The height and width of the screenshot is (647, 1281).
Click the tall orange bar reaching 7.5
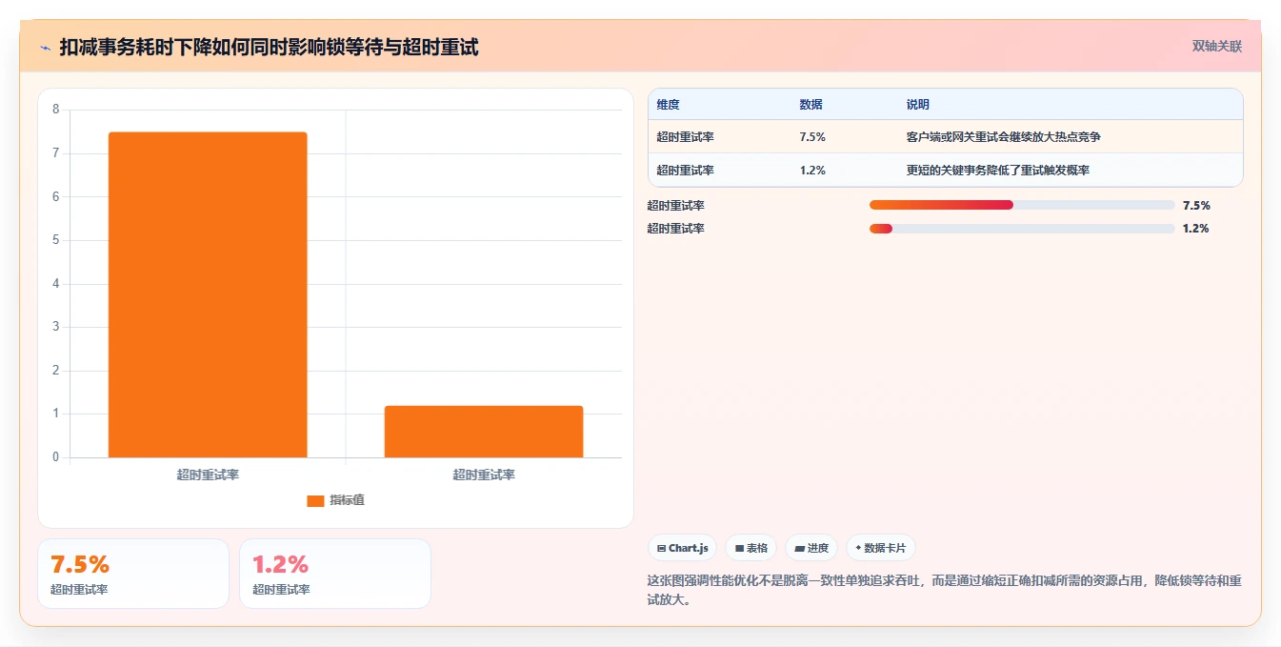(208, 294)
